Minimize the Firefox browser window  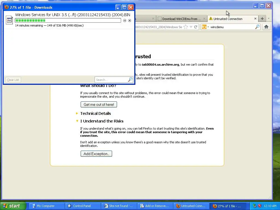tap(256, 6)
